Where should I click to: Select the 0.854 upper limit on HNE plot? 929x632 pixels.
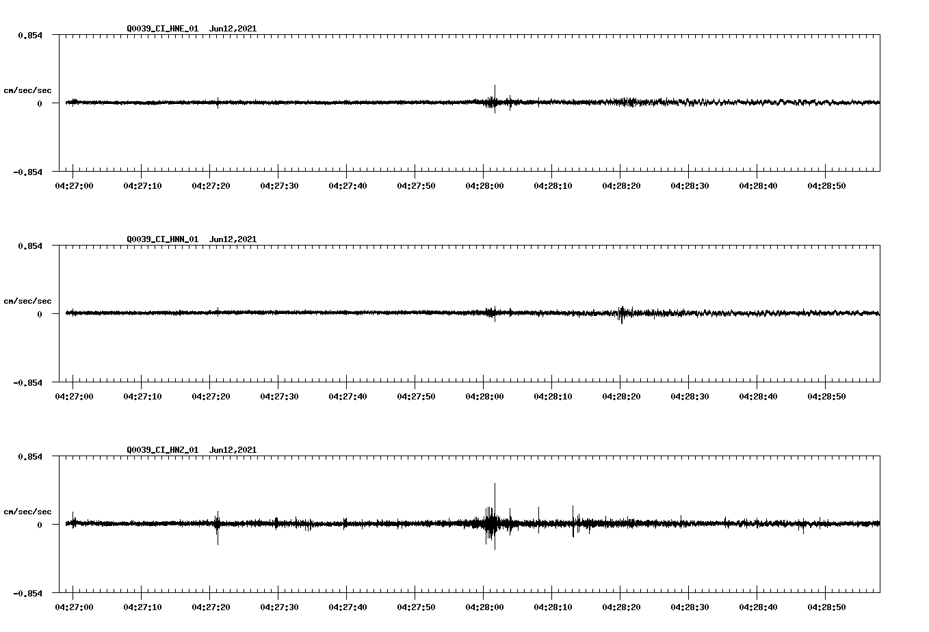tap(29, 35)
